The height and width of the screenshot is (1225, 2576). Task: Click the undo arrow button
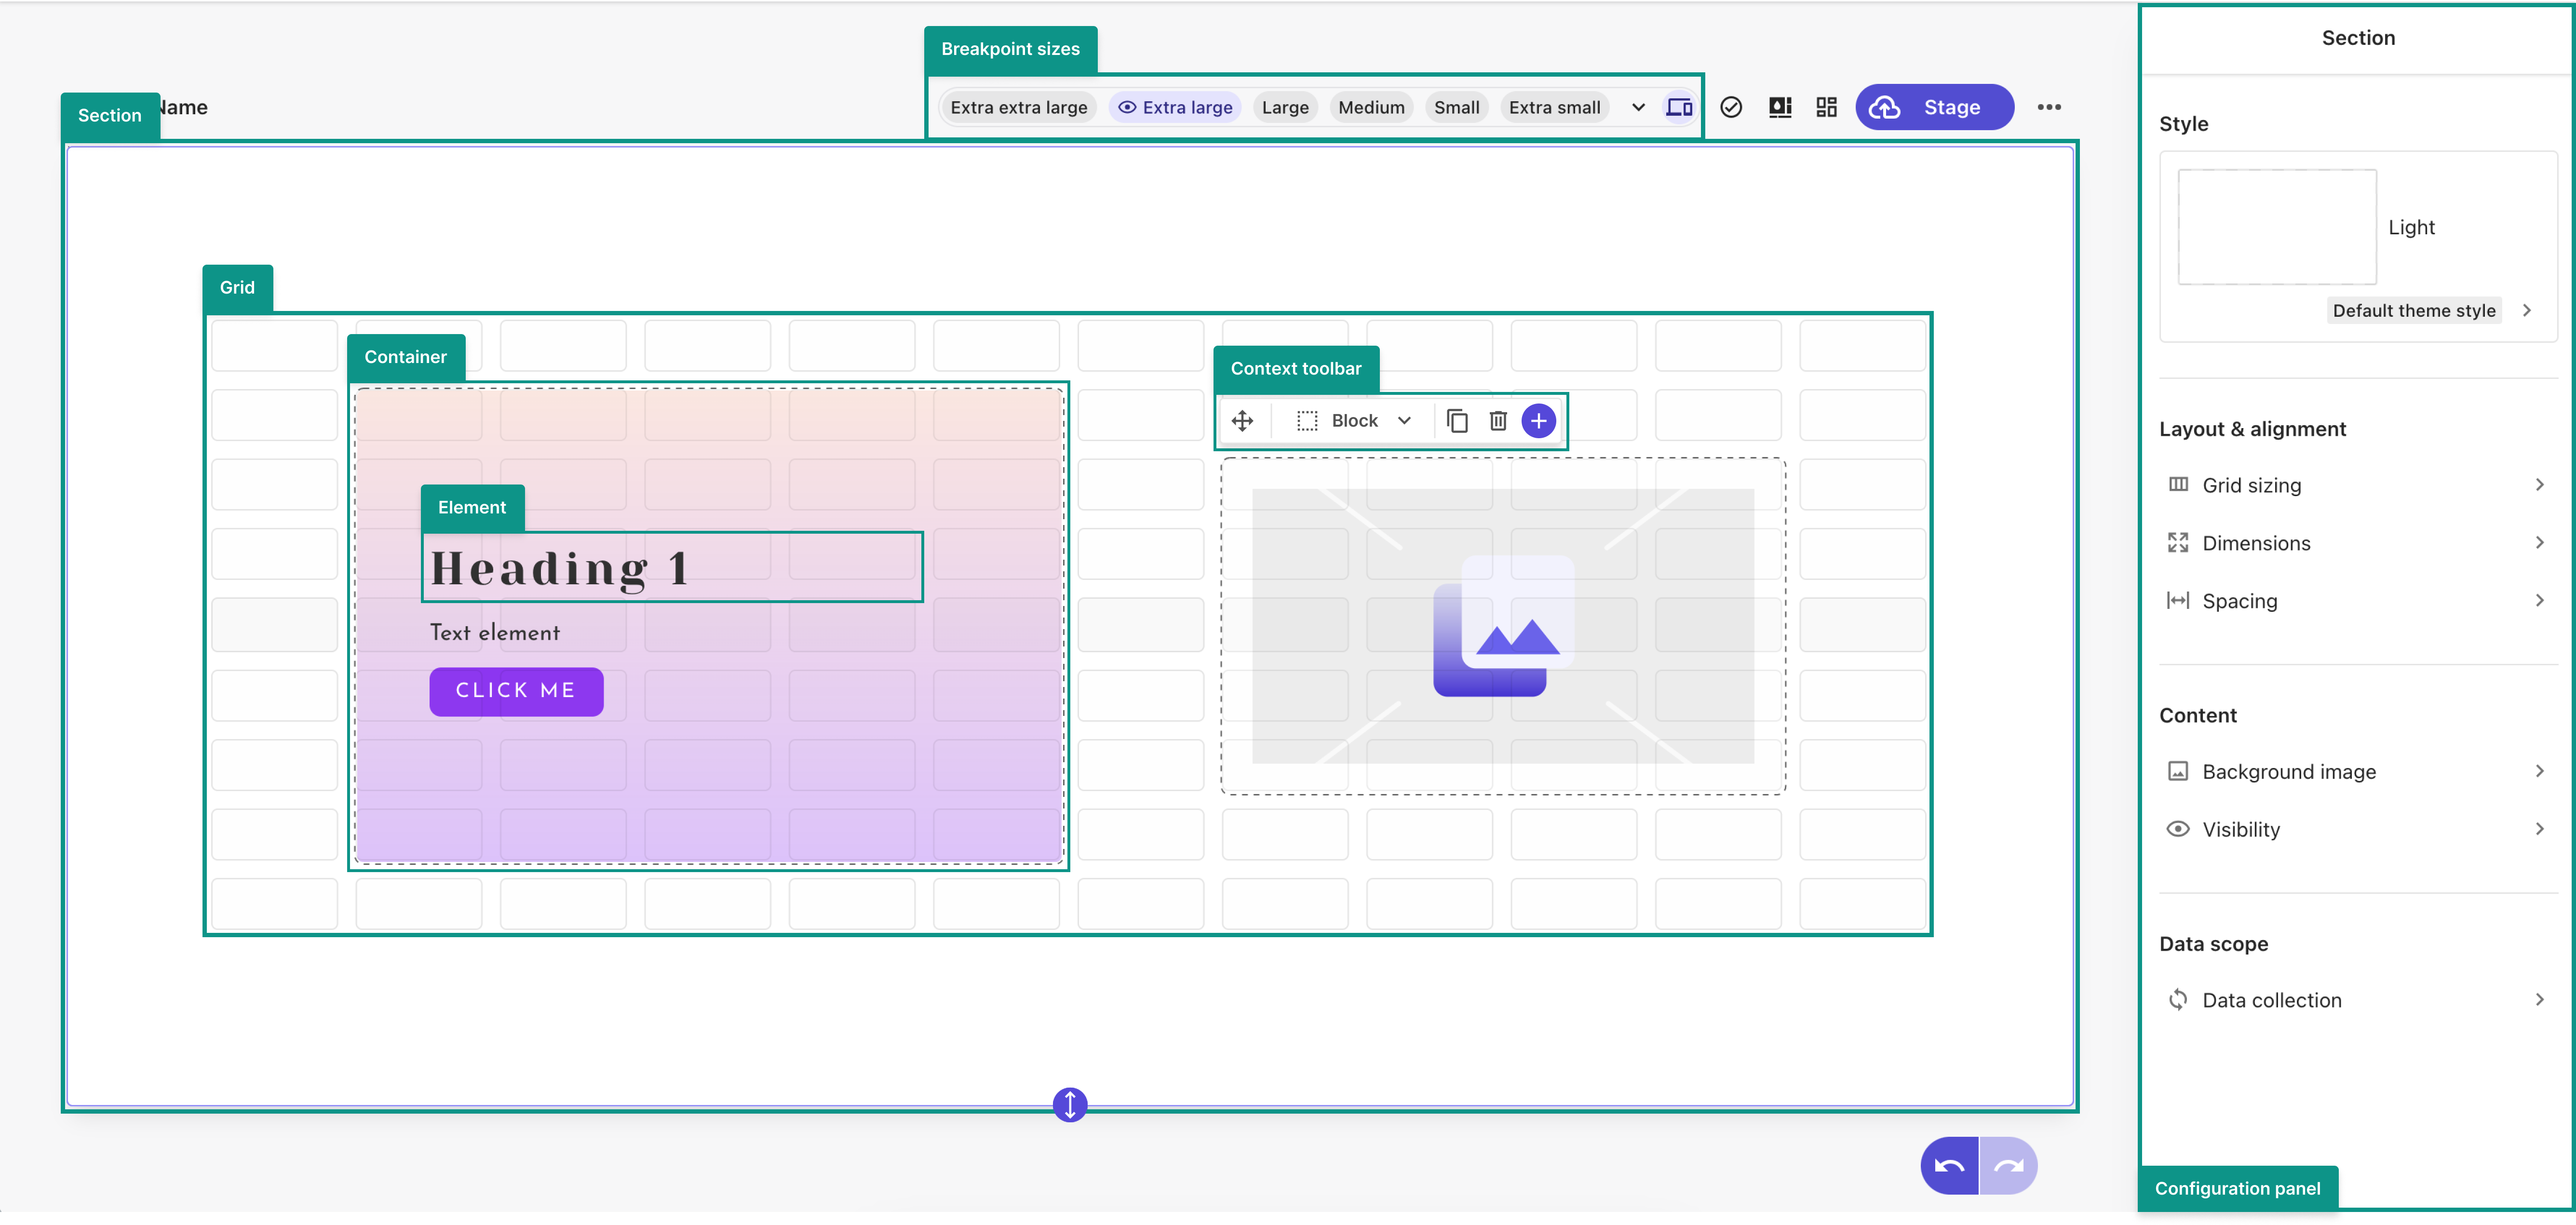(x=1949, y=1165)
